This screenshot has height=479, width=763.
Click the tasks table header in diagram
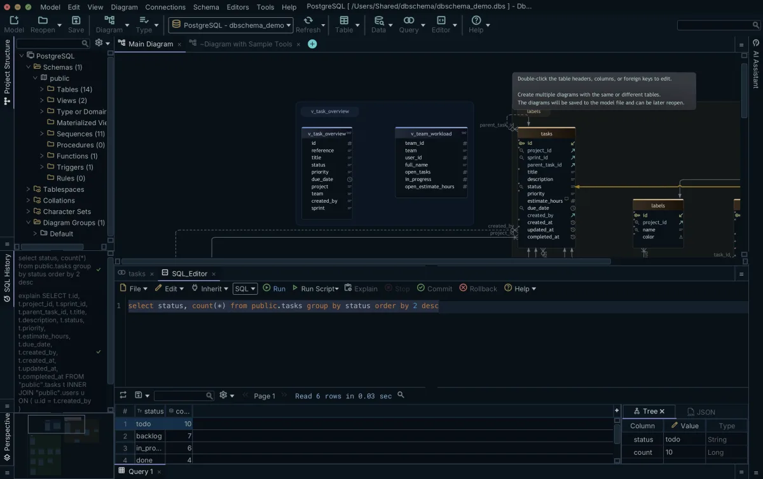coord(547,134)
